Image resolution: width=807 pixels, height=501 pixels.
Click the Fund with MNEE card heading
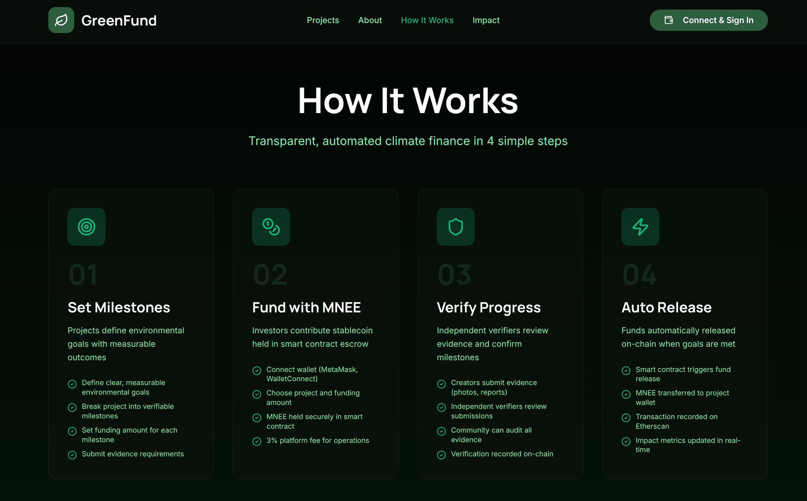306,307
